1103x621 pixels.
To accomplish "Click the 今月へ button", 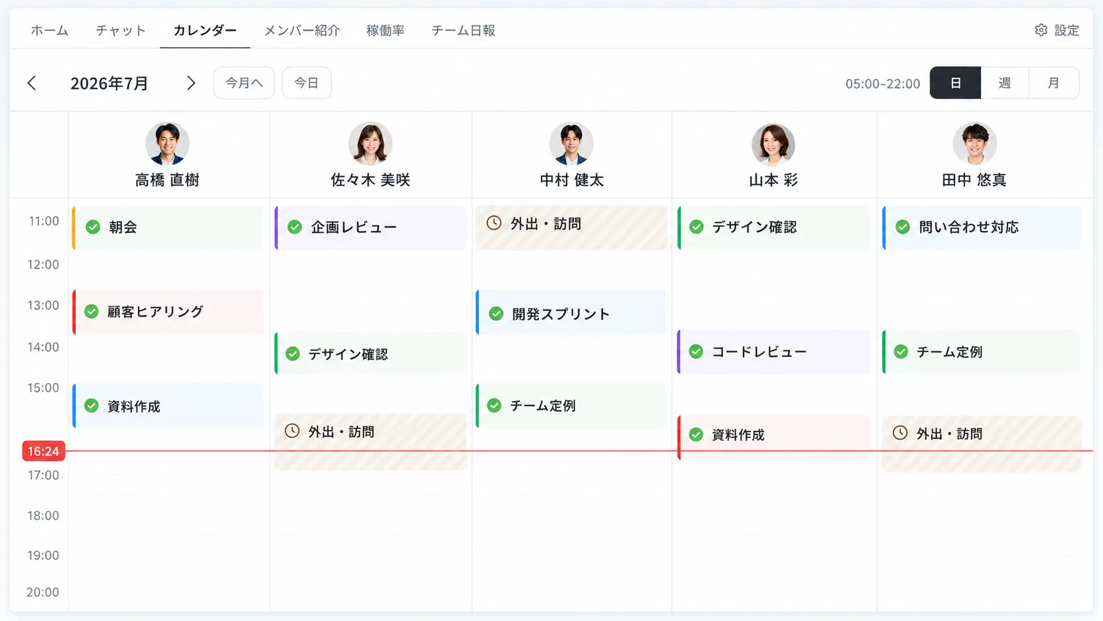I will tap(244, 82).
